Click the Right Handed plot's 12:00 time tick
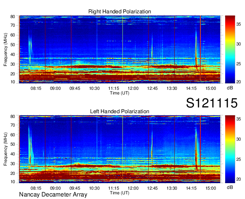 click(133, 88)
